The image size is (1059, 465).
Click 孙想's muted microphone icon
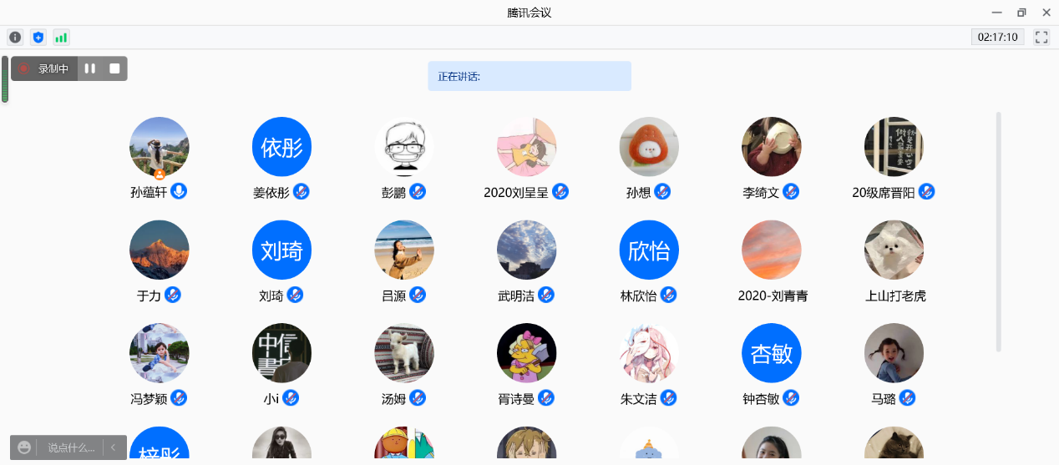tap(662, 191)
